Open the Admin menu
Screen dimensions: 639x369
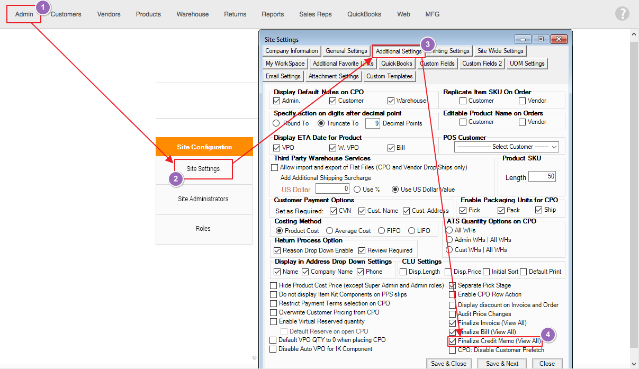[x=24, y=14]
